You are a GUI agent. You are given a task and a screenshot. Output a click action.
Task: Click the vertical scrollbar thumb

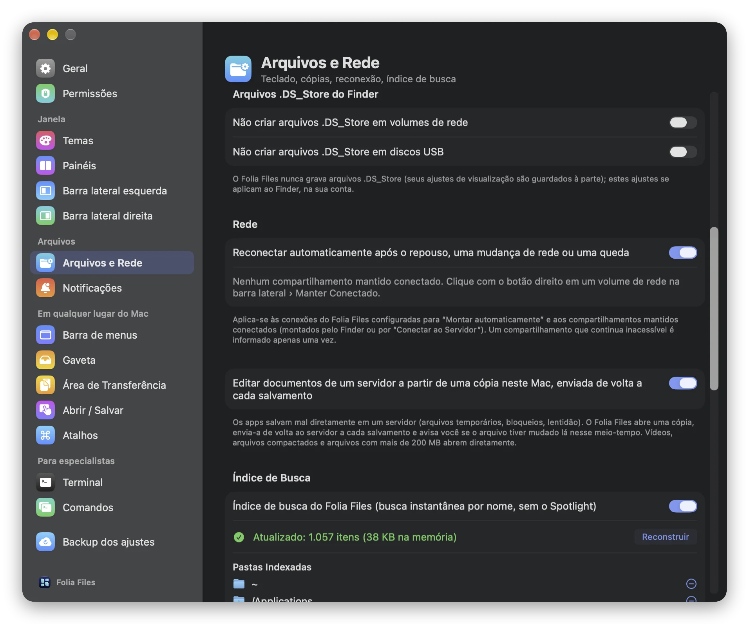pyautogui.click(x=714, y=309)
